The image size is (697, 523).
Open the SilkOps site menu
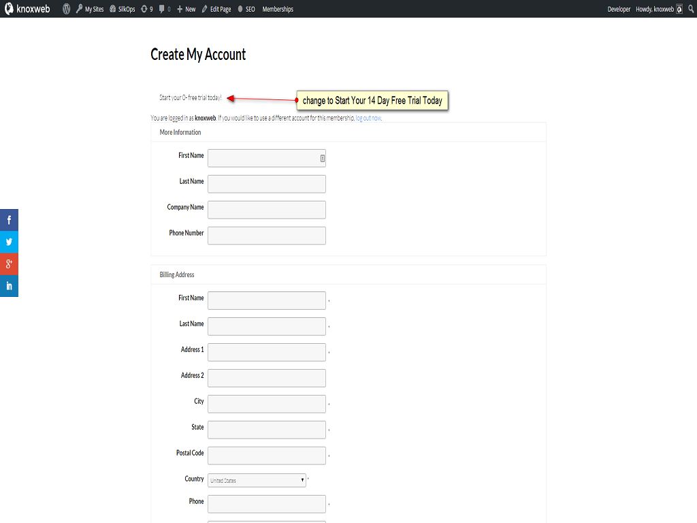point(122,9)
